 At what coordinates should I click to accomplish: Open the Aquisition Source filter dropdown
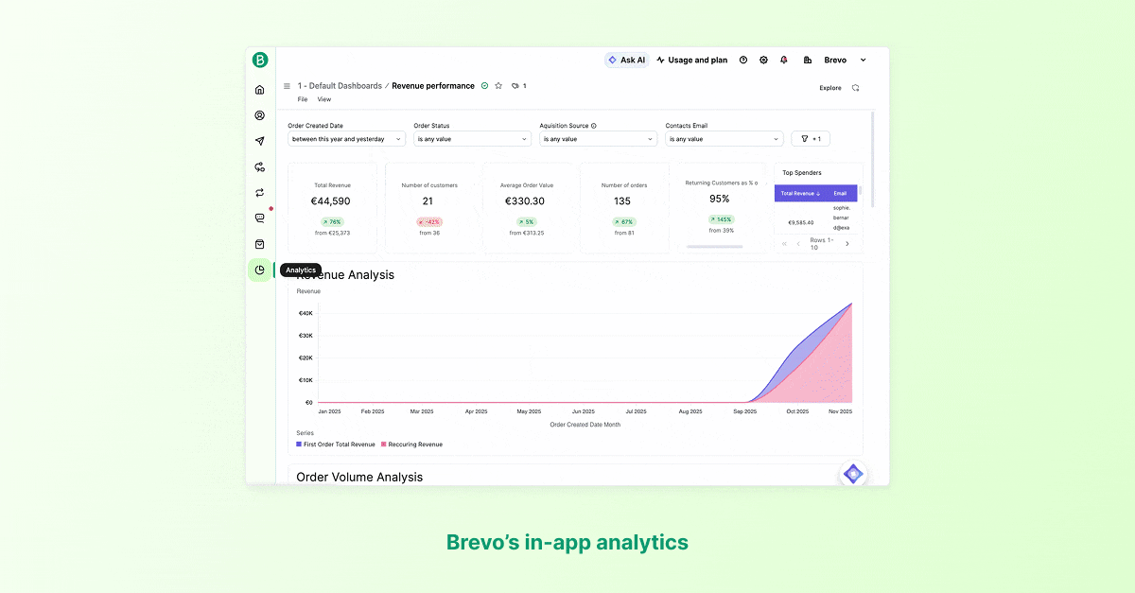tap(599, 139)
